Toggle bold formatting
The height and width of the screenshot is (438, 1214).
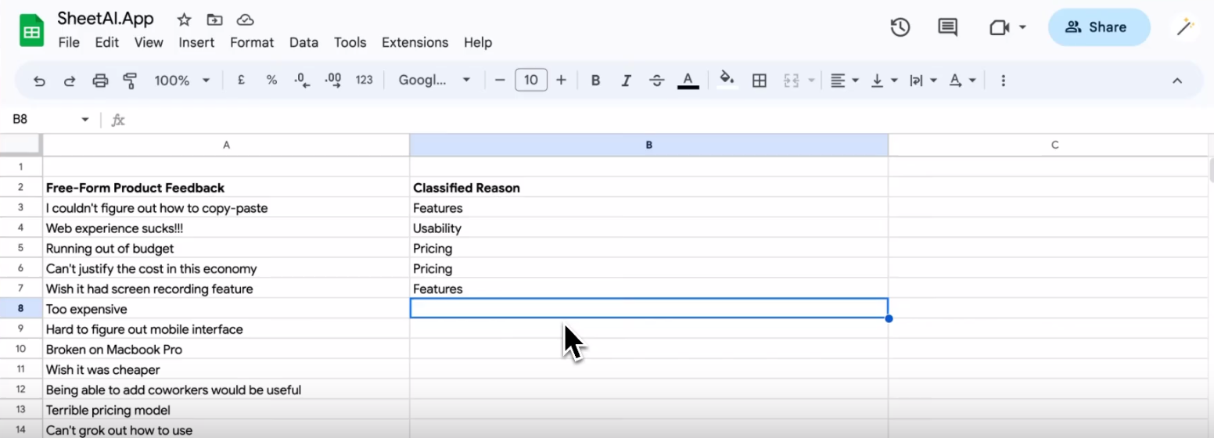pos(596,80)
